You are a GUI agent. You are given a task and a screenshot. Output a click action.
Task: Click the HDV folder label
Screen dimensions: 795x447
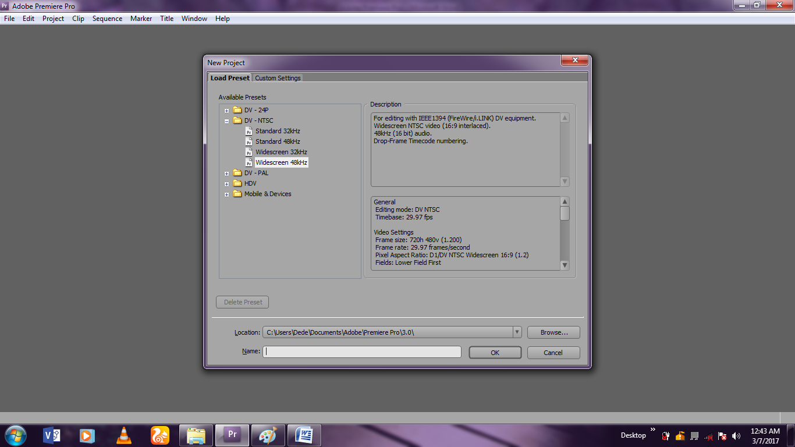tap(250, 183)
